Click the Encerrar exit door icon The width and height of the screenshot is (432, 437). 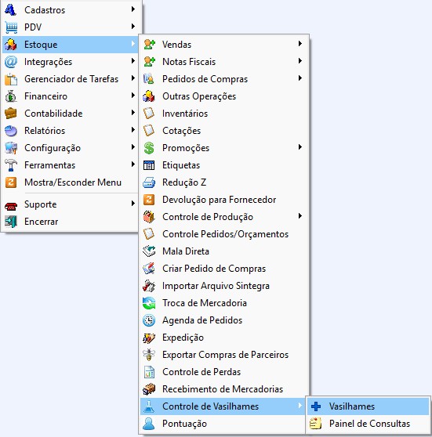click(x=11, y=222)
